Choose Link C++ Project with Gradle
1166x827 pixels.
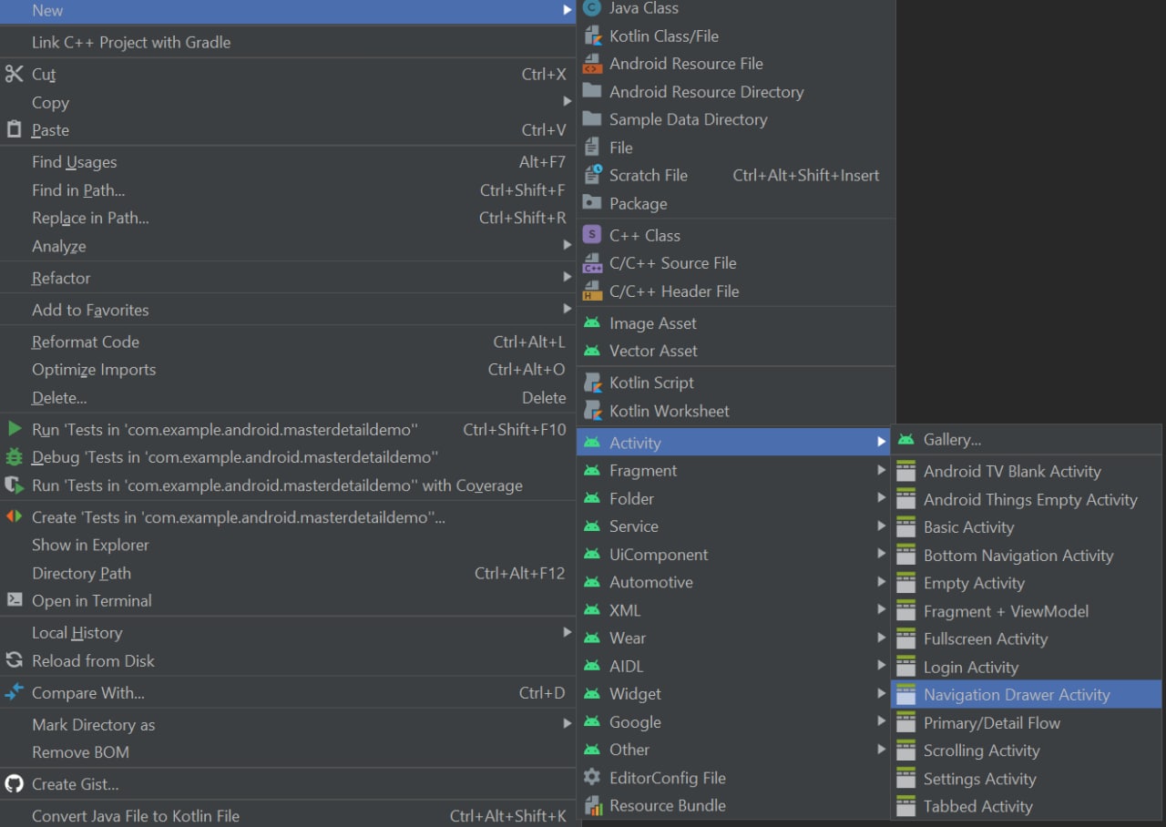coord(288,42)
